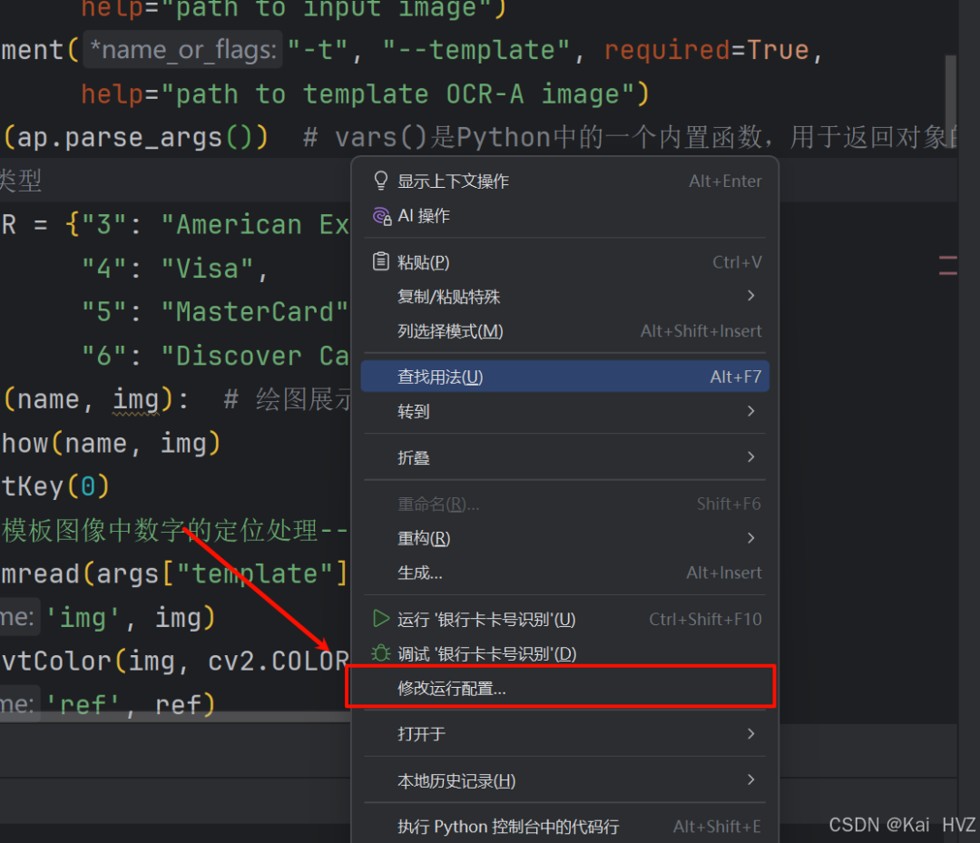
Task: Click the "American Ex" string in code
Action: point(255,224)
